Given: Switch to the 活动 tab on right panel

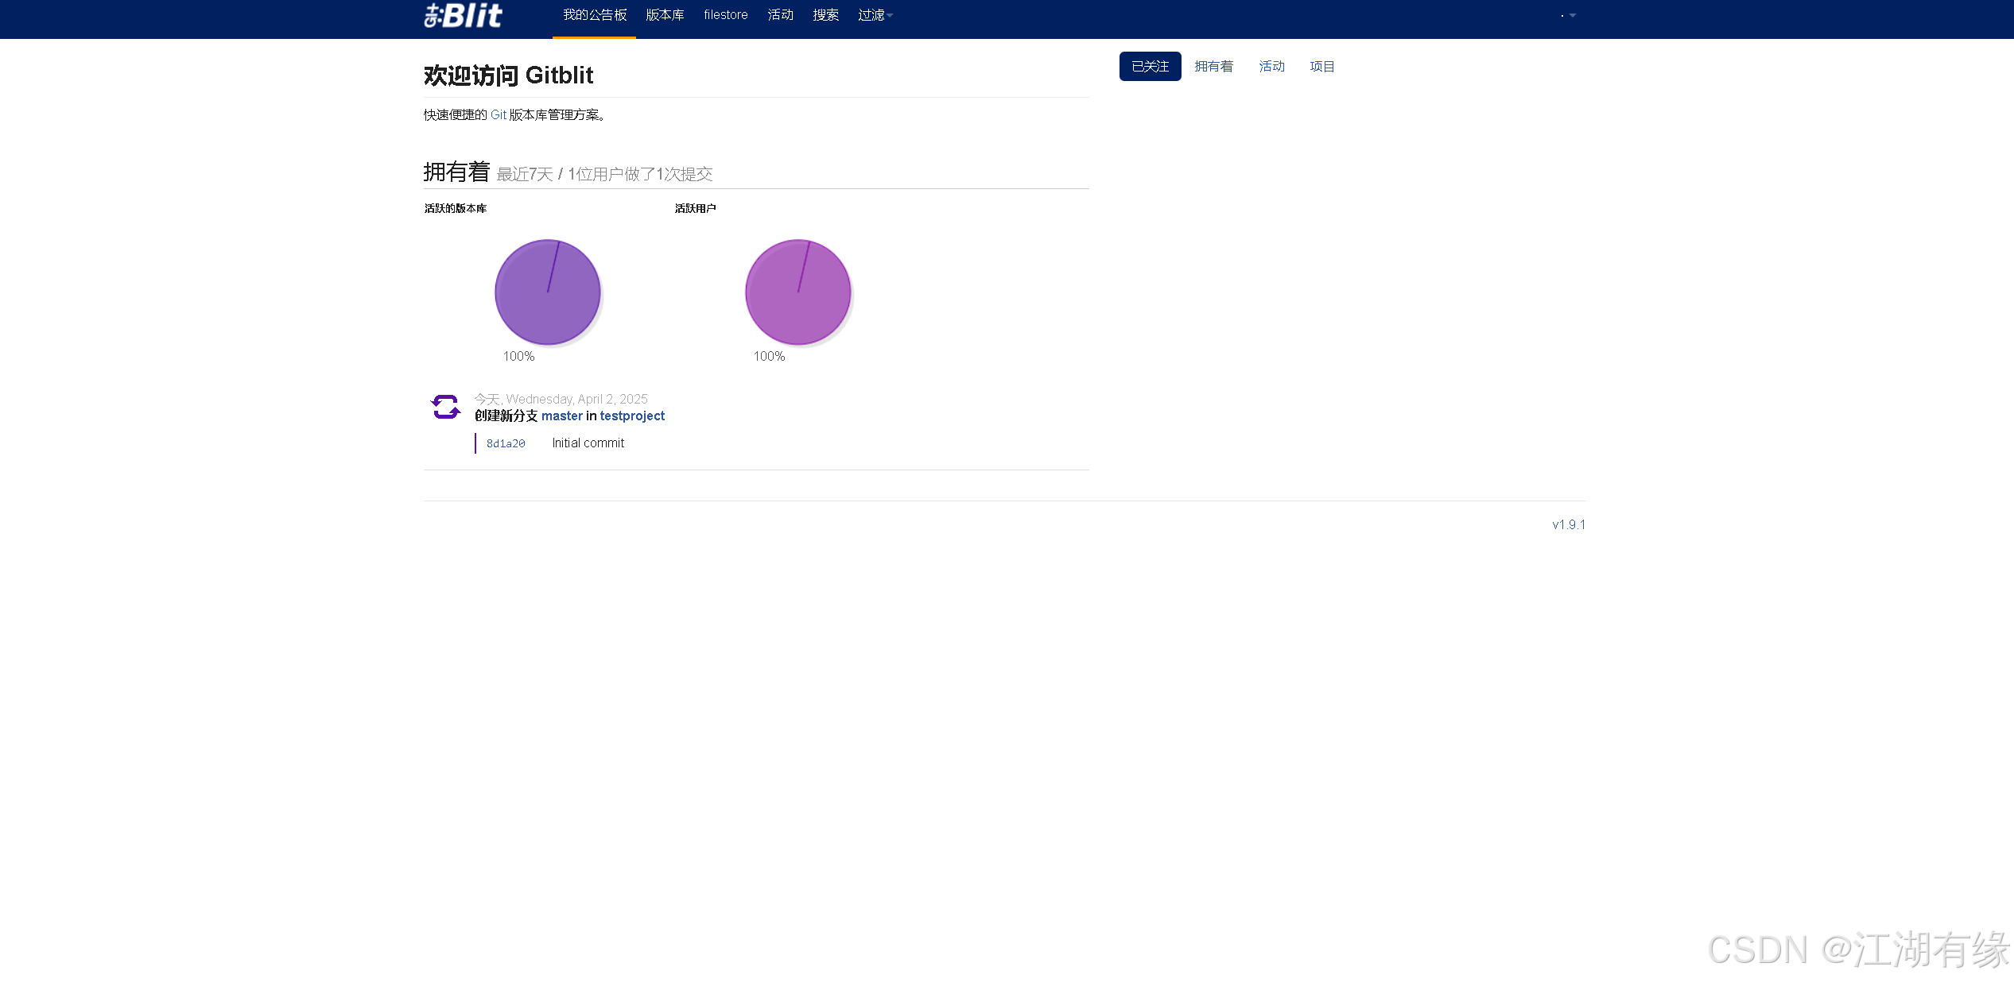Looking at the screenshot, I should (x=1271, y=67).
